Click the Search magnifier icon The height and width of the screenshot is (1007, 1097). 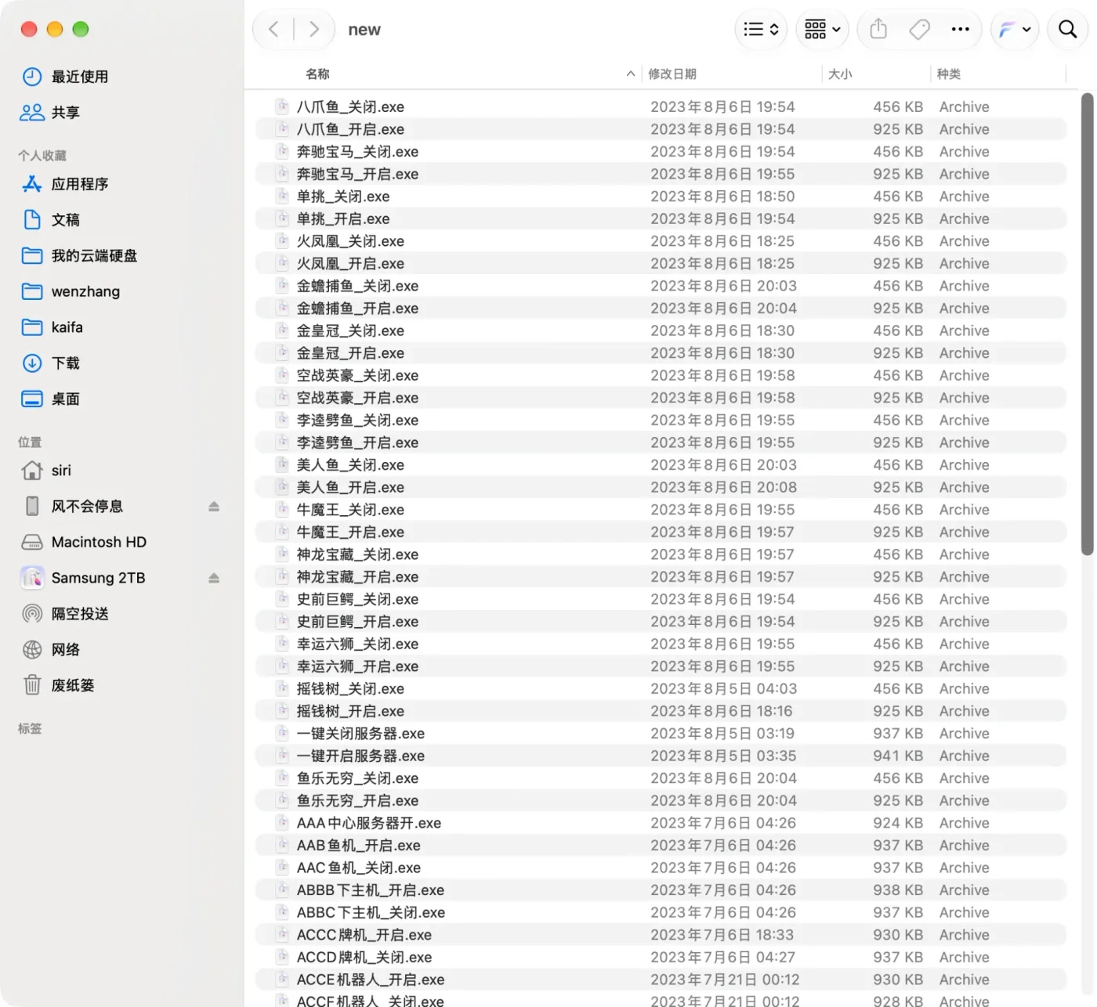pyautogui.click(x=1067, y=30)
